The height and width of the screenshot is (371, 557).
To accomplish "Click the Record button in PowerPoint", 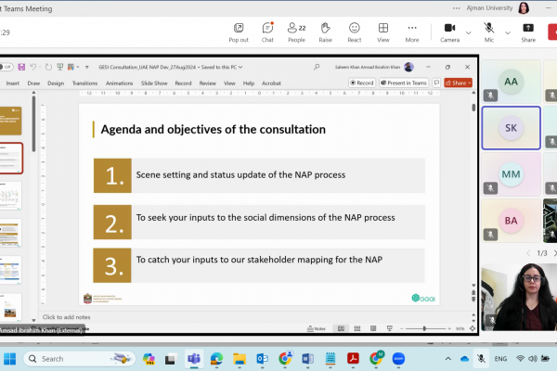I will 362,83.
